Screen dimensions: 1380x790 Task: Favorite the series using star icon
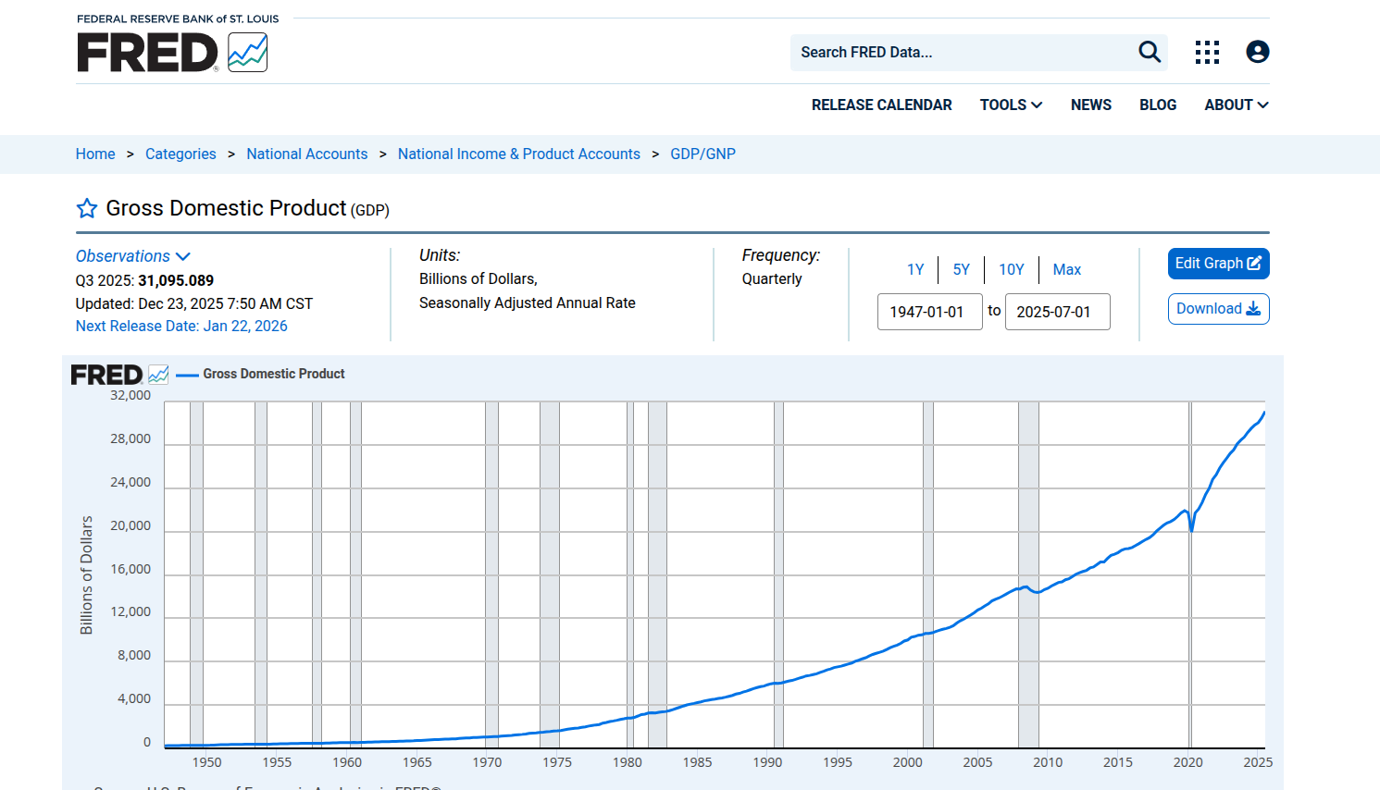click(x=87, y=209)
